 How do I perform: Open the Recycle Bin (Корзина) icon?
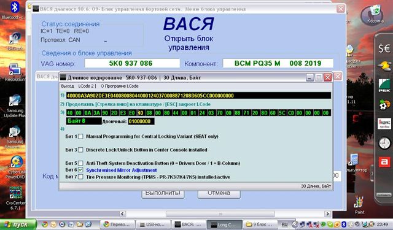coord(375,14)
